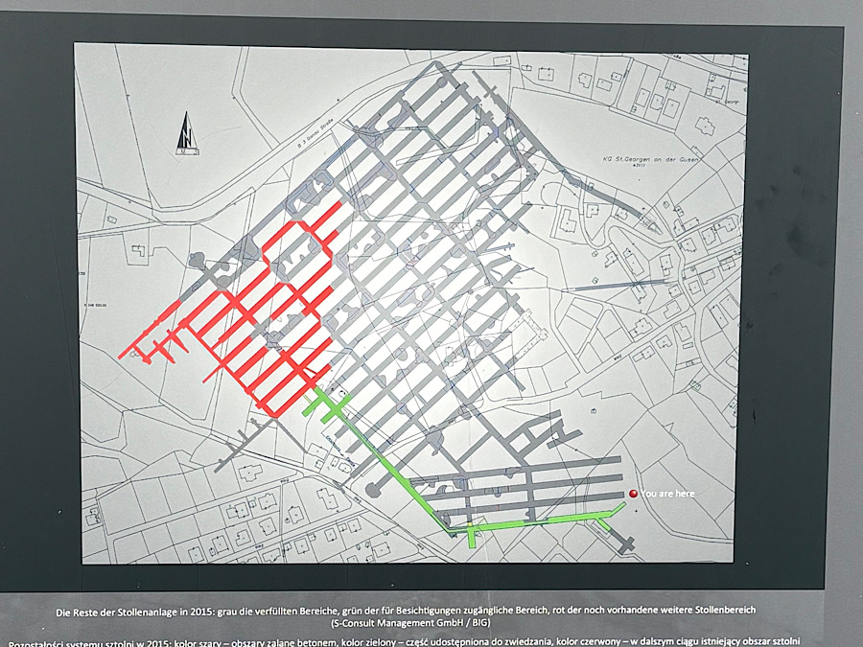Click the north arrow compass symbol
Screen dimensions: 863x647
pos(186,133)
